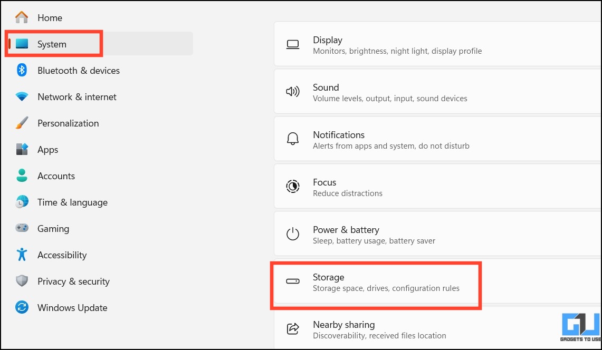Image resolution: width=602 pixels, height=350 pixels.
Task: Click the Power & battery icon
Action: tap(292, 234)
